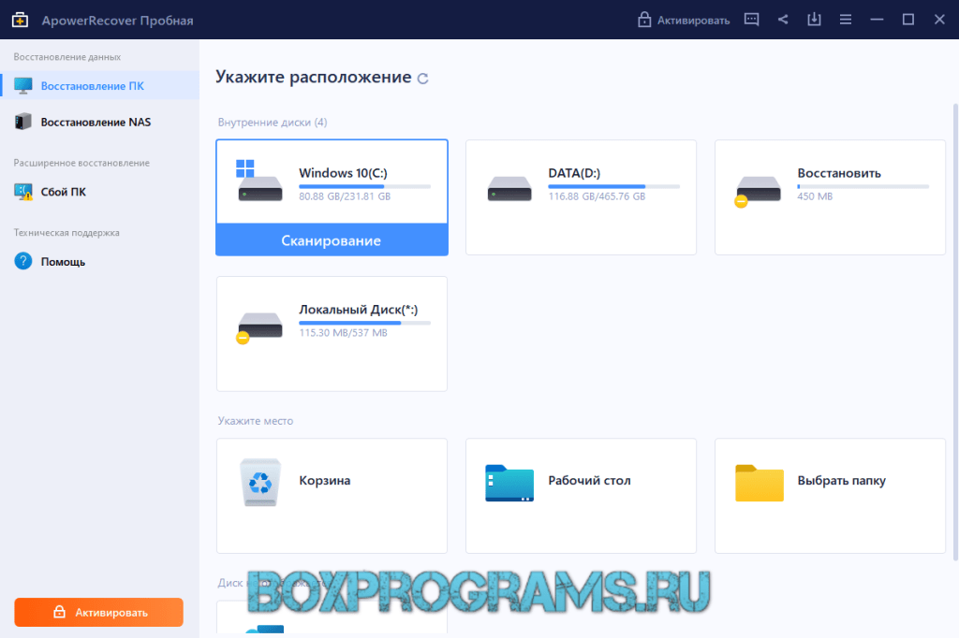Choose Локальный Диск(*:) partition

[x=332, y=333]
